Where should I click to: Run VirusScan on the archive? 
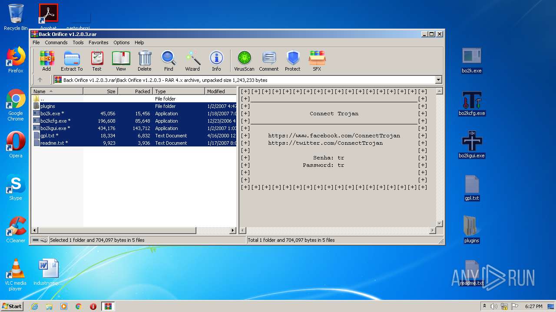(244, 61)
